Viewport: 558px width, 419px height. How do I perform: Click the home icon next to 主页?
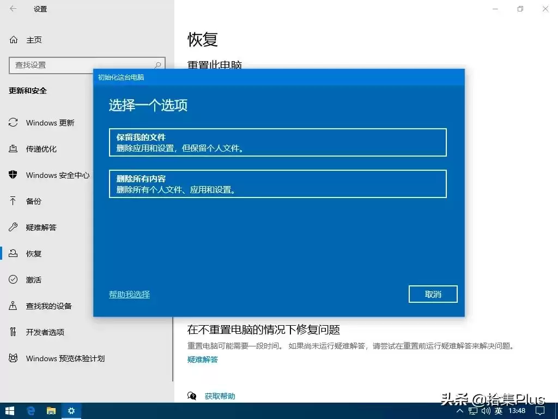coord(14,39)
